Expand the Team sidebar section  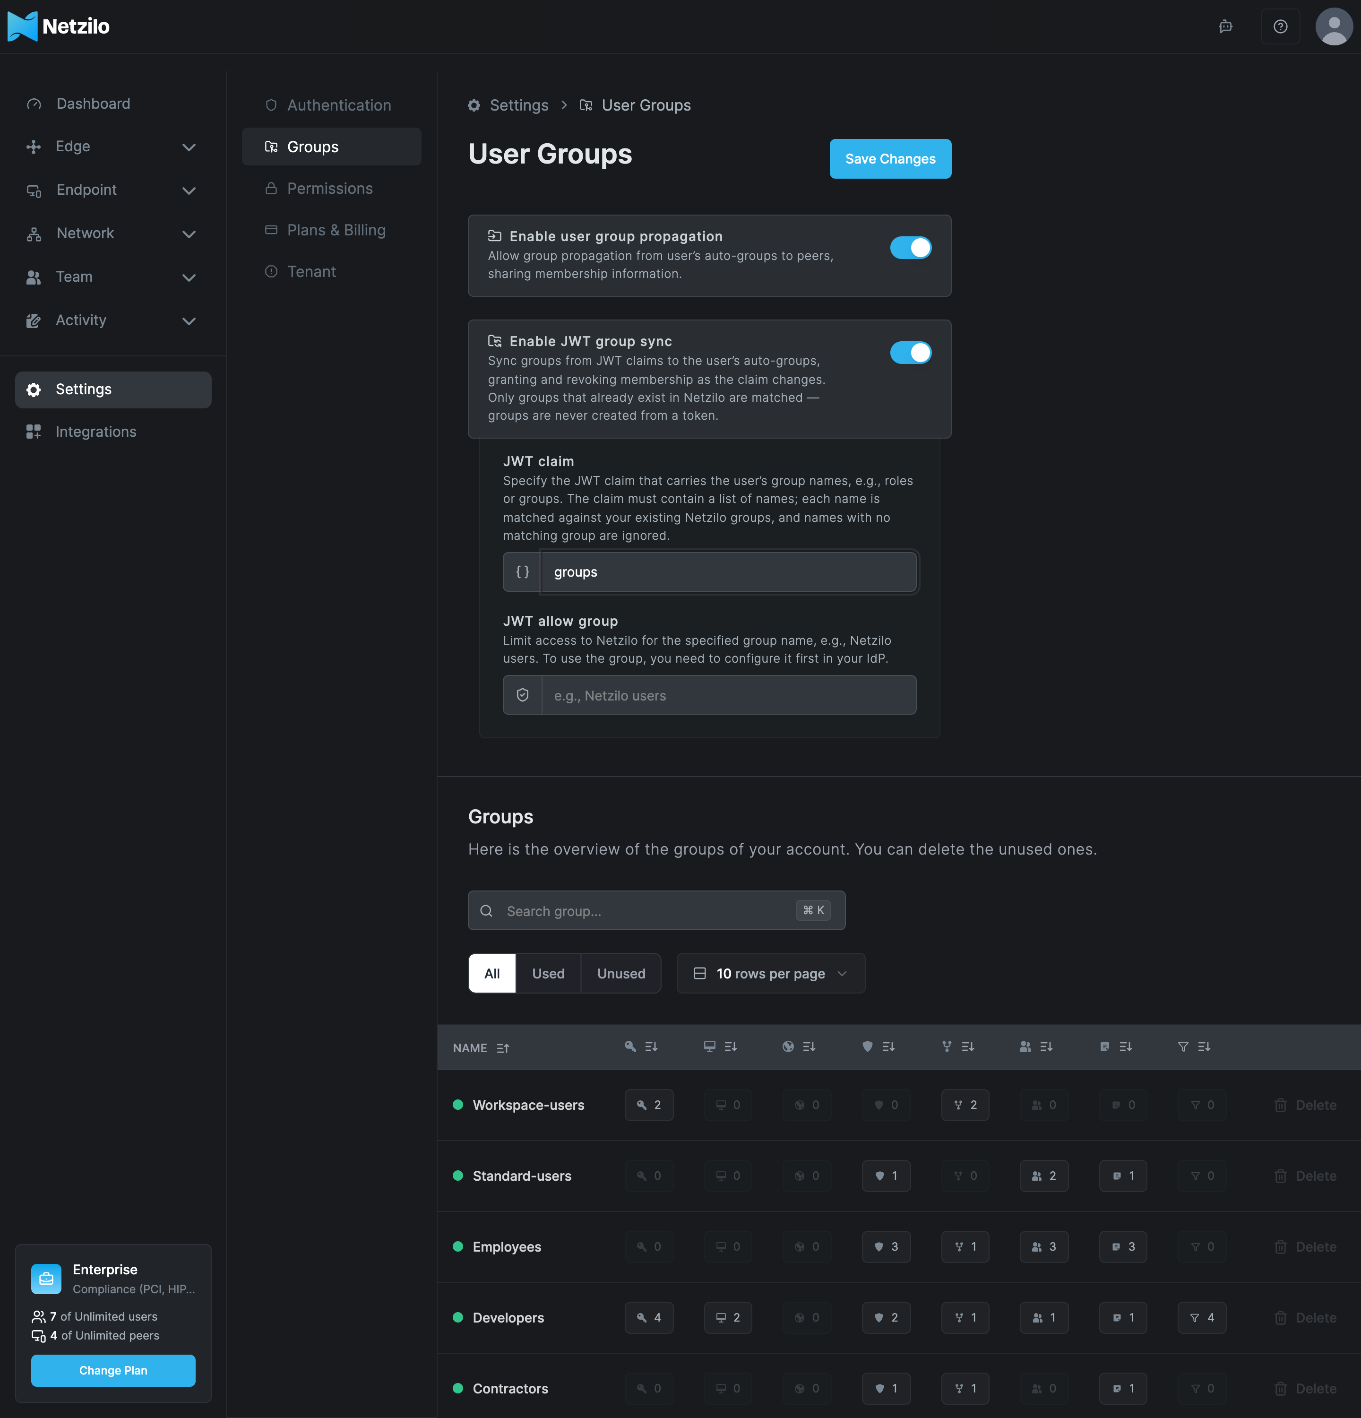tap(113, 277)
